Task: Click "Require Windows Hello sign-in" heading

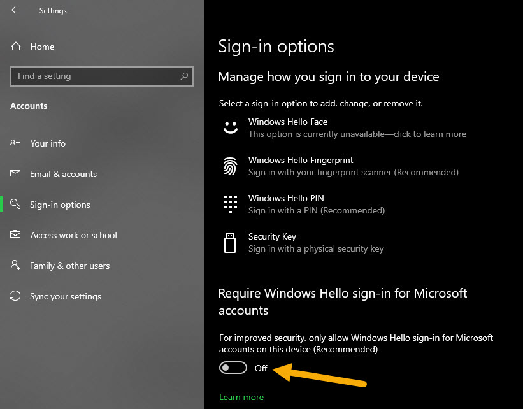Action: tap(343, 302)
